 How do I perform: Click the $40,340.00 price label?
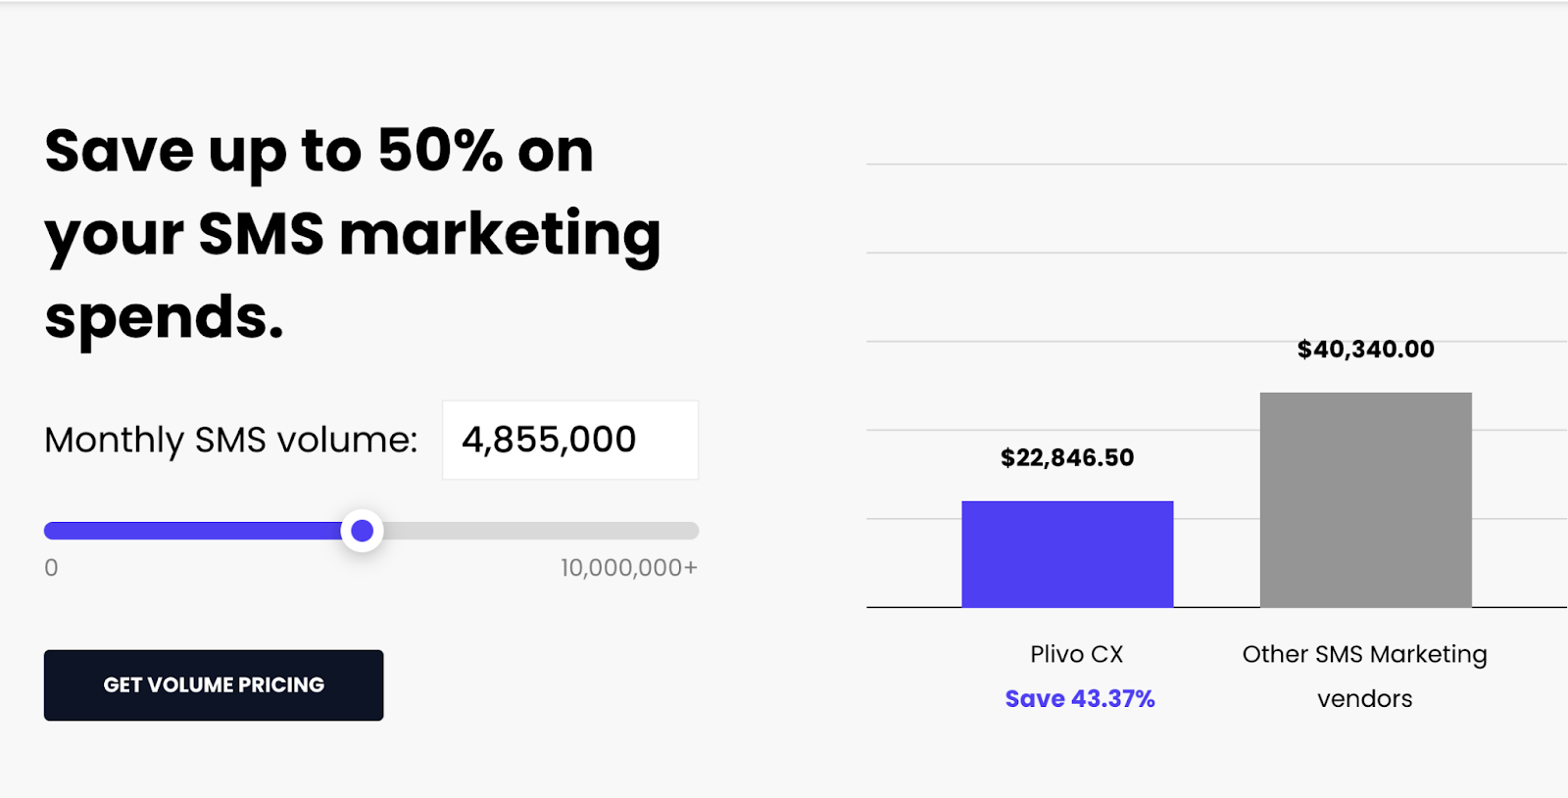point(1365,350)
